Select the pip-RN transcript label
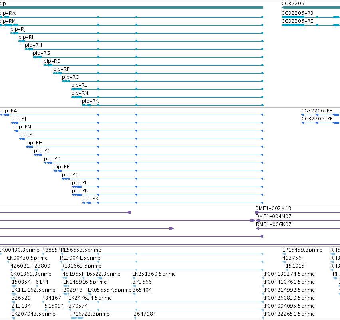 point(80,93)
